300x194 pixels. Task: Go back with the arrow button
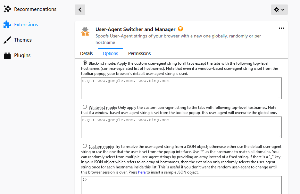click(80, 10)
